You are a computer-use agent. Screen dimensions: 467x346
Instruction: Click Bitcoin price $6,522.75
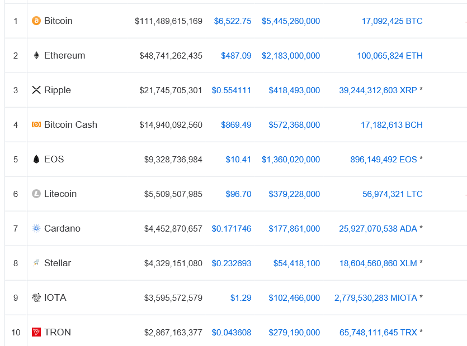(232, 21)
